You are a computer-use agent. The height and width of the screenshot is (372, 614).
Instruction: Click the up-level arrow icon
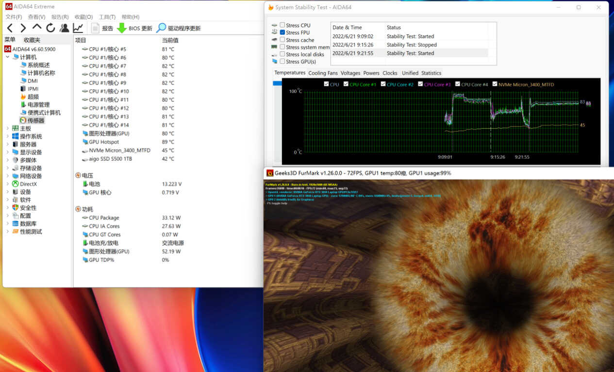(x=37, y=28)
